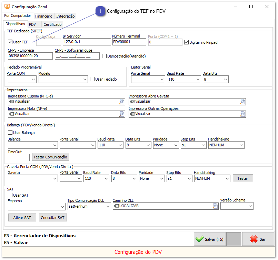Uncheck the Usar TEF checkbox
The image size is (278, 260).
pos(9,42)
